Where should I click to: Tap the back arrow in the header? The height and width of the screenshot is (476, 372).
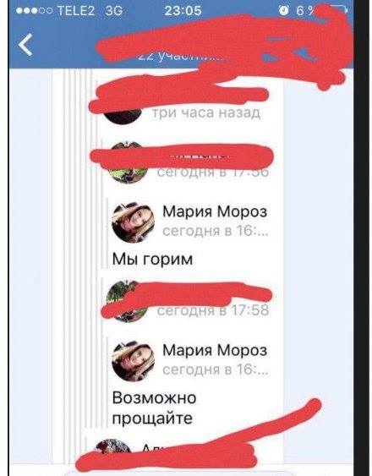pos(25,45)
